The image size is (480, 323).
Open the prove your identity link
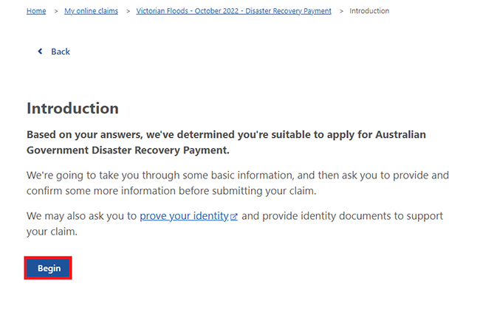[x=184, y=216]
